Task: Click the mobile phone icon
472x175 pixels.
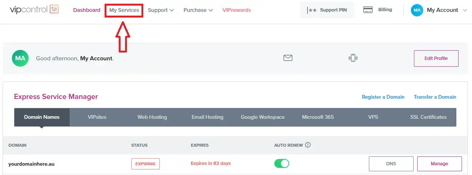Action: click(x=353, y=58)
